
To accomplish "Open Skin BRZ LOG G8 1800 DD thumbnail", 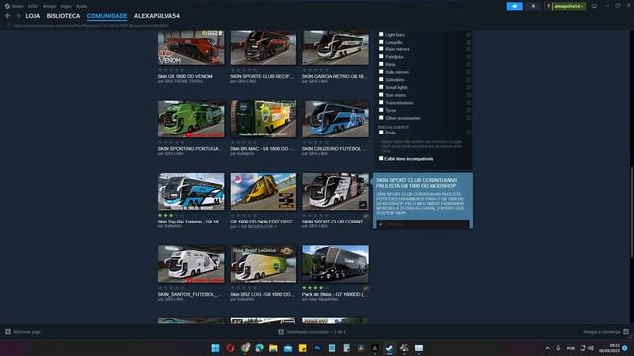I will [x=264, y=264].
